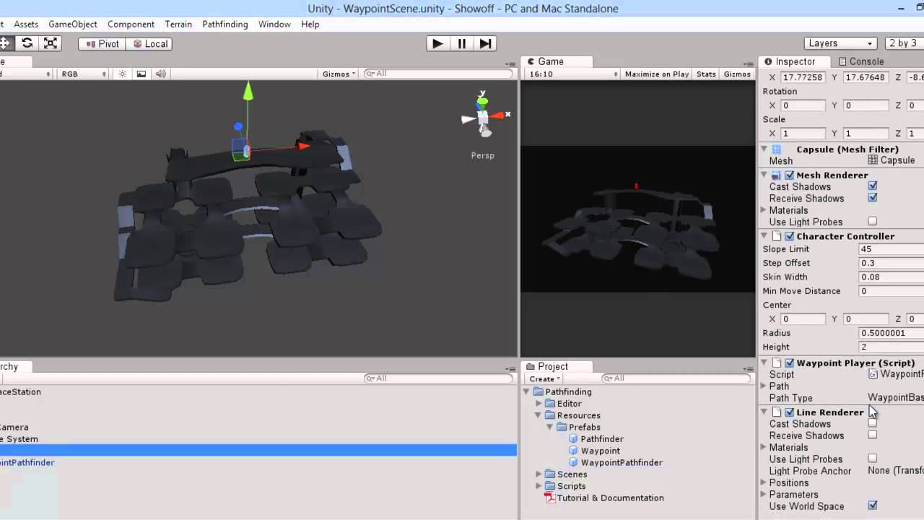Click Capsule Mesh Filter component icon

pos(777,149)
